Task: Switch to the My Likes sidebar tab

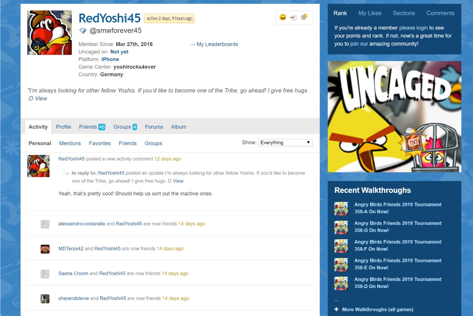Action: 370,13
